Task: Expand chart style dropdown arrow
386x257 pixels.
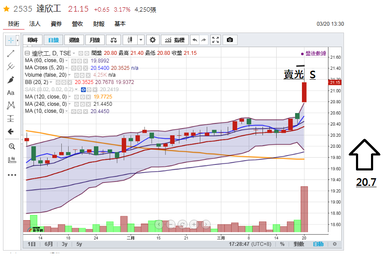Action: point(141,40)
